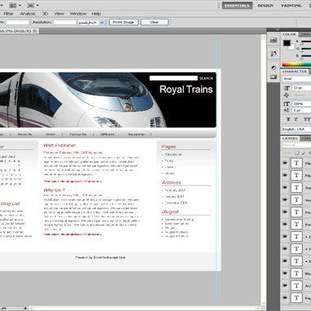The height and width of the screenshot is (311, 311).
Task: Switch to the Essentials workspace
Action: click(237, 6)
